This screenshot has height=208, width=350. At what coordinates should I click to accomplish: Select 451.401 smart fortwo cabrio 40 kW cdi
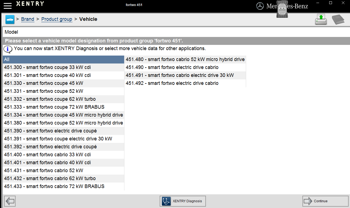click(x=63, y=163)
